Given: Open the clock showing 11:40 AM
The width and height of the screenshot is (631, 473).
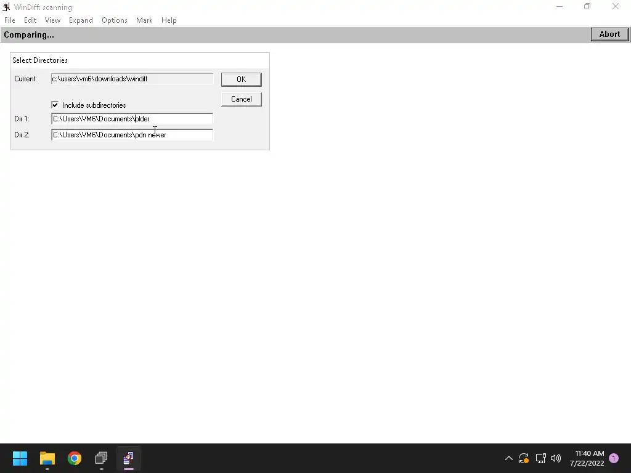Looking at the screenshot, I should point(587,458).
